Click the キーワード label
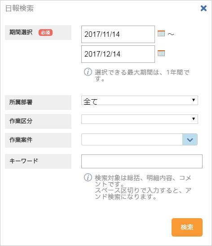Viewport: 212px width, 246px height. click(24, 161)
